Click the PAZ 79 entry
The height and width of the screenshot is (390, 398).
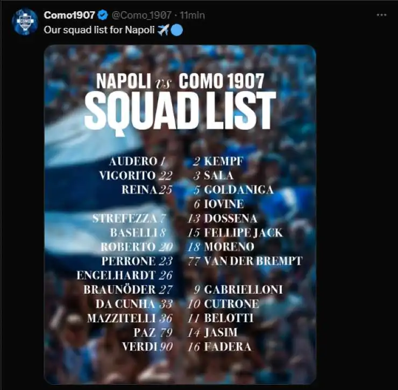tap(153, 332)
